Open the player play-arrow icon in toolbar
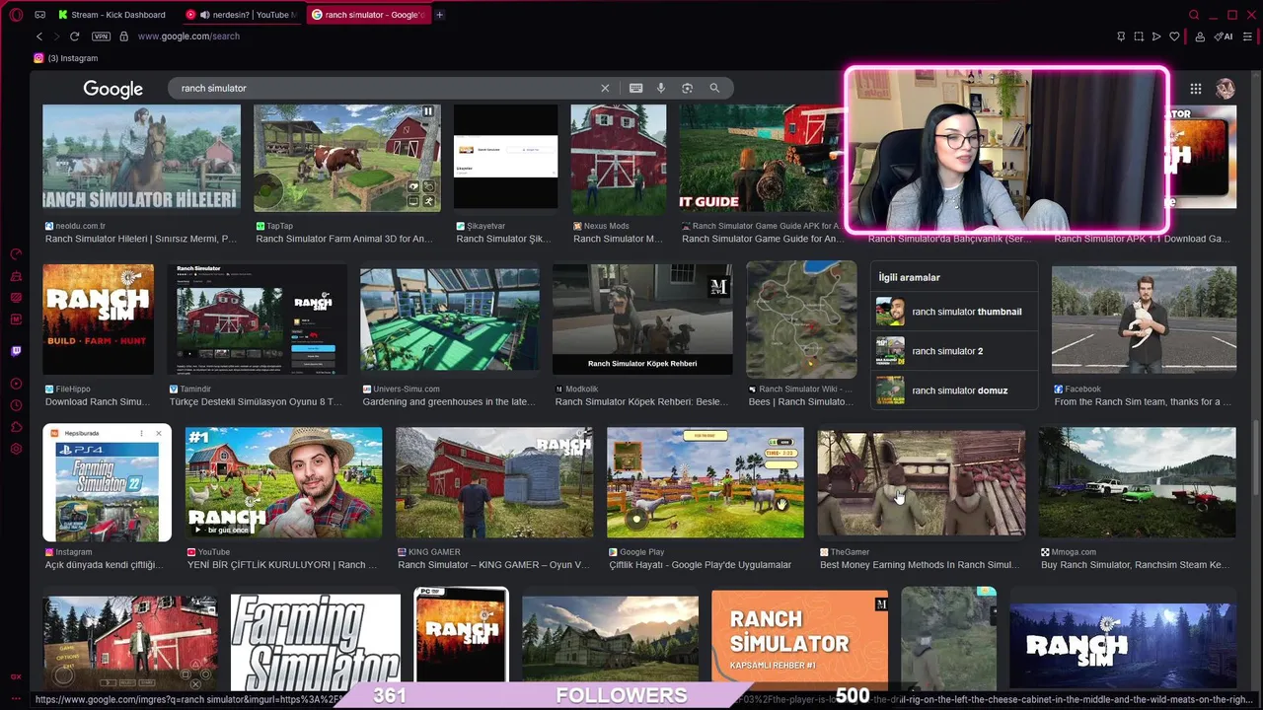Viewport: 1263px width, 710px height. (x=1156, y=36)
